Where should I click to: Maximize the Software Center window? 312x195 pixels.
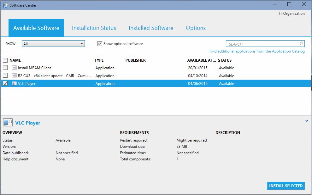tap(289, 4)
